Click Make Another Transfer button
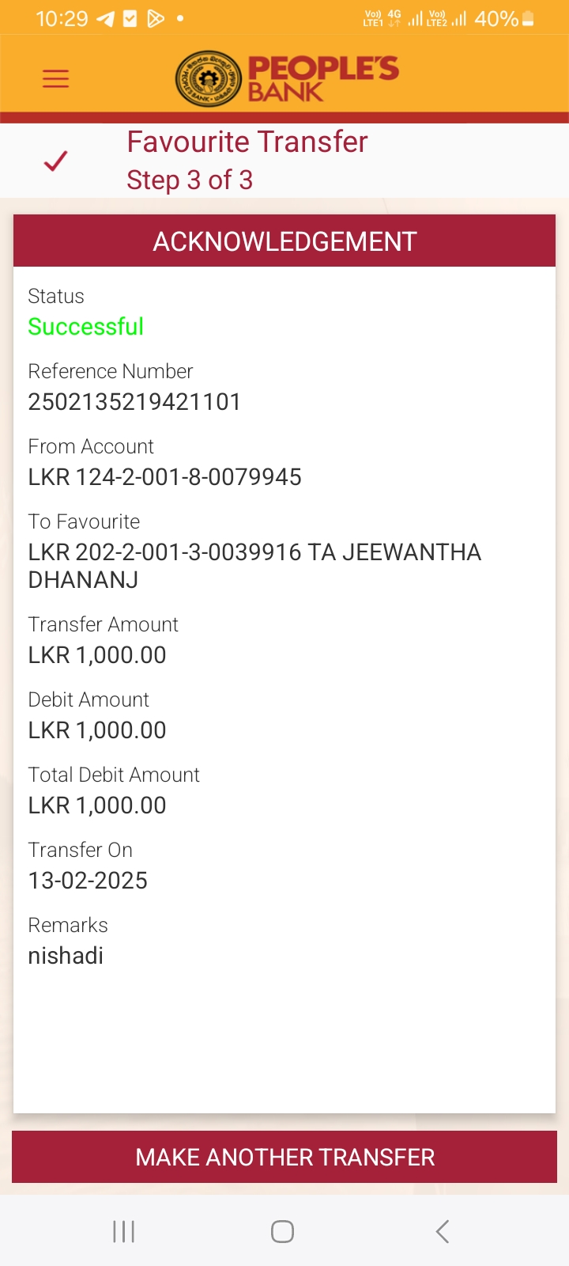 point(284,1157)
